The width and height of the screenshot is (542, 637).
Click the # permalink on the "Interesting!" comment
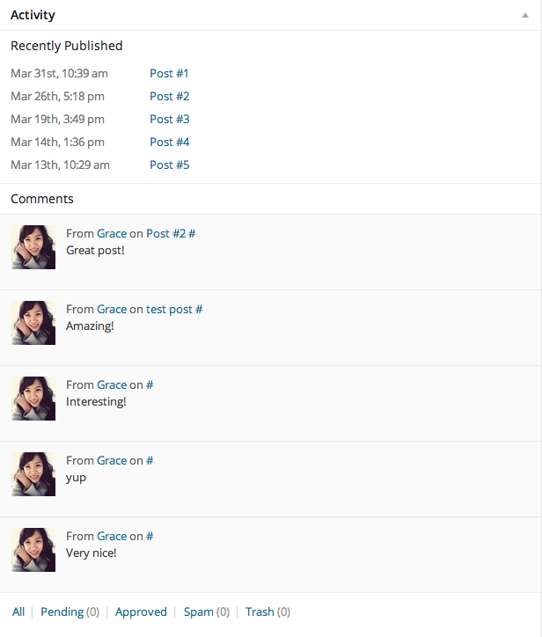pos(150,384)
